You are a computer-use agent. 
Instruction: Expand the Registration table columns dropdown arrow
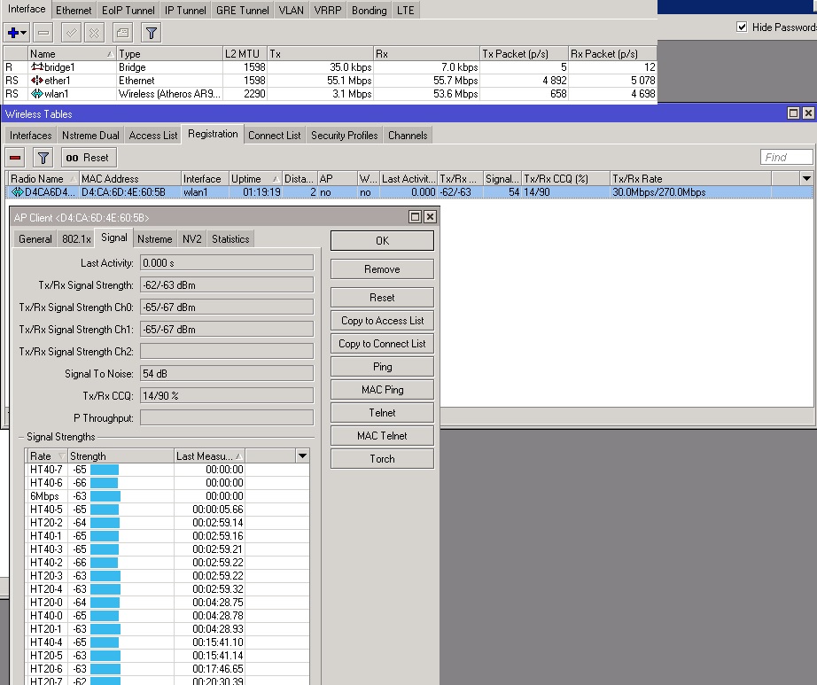coord(806,178)
